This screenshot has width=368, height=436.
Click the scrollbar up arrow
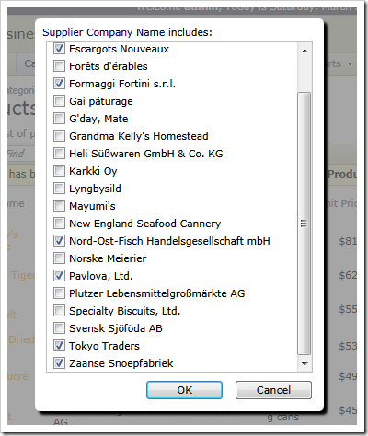point(305,51)
